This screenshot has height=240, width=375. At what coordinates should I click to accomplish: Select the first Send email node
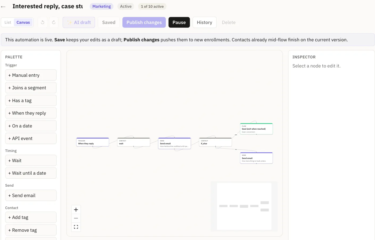pyautogui.click(x=175, y=143)
